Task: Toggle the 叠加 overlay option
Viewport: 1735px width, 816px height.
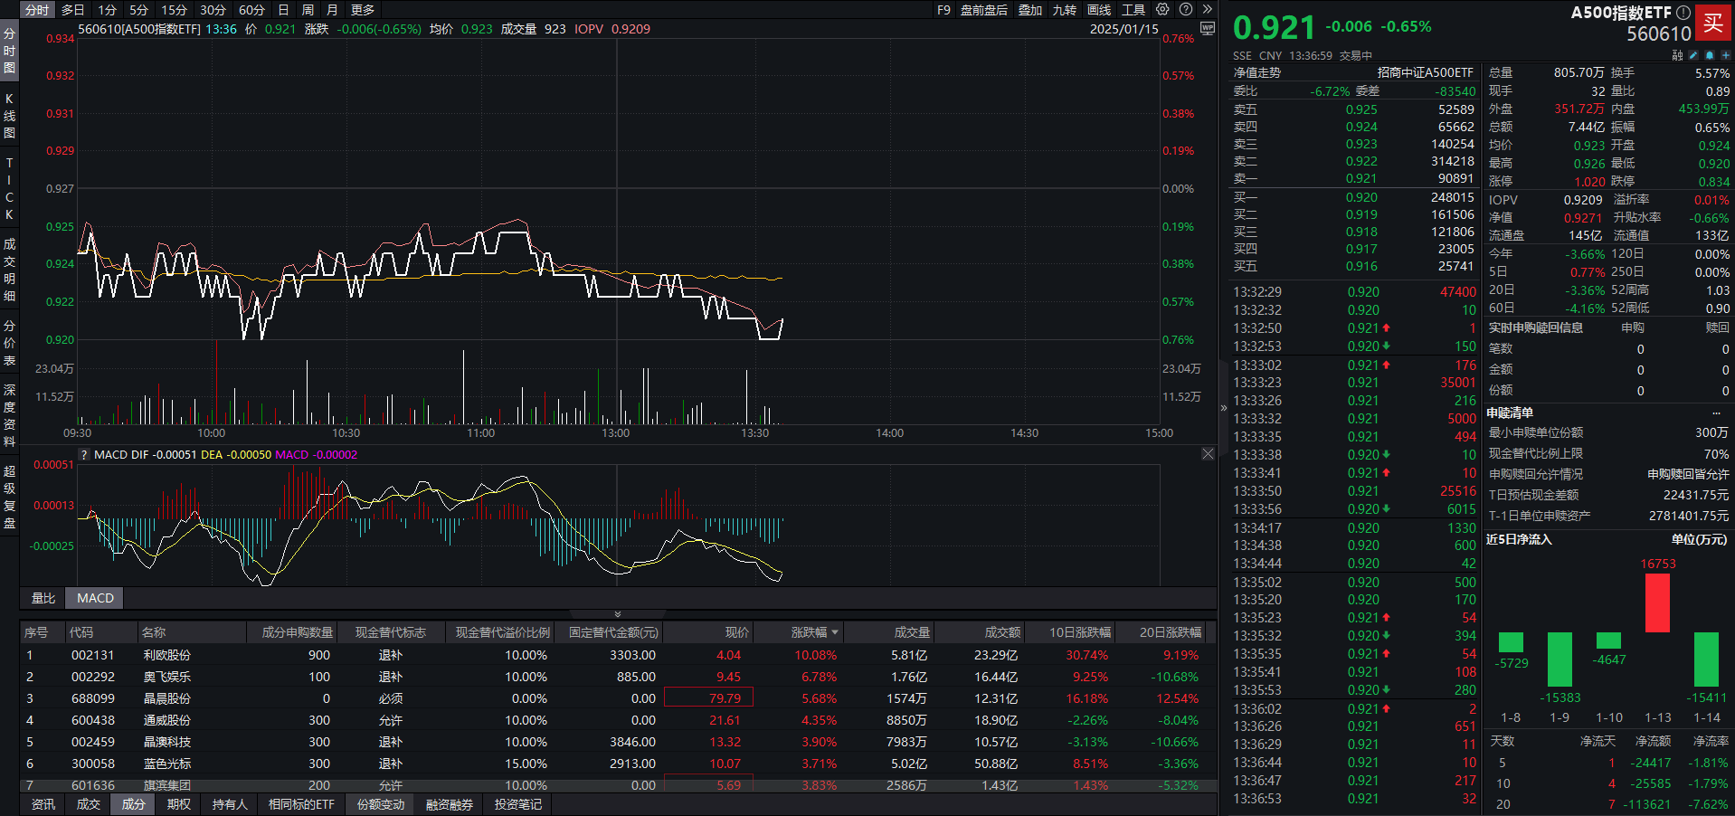Action: pyautogui.click(x=1030, y=10)
